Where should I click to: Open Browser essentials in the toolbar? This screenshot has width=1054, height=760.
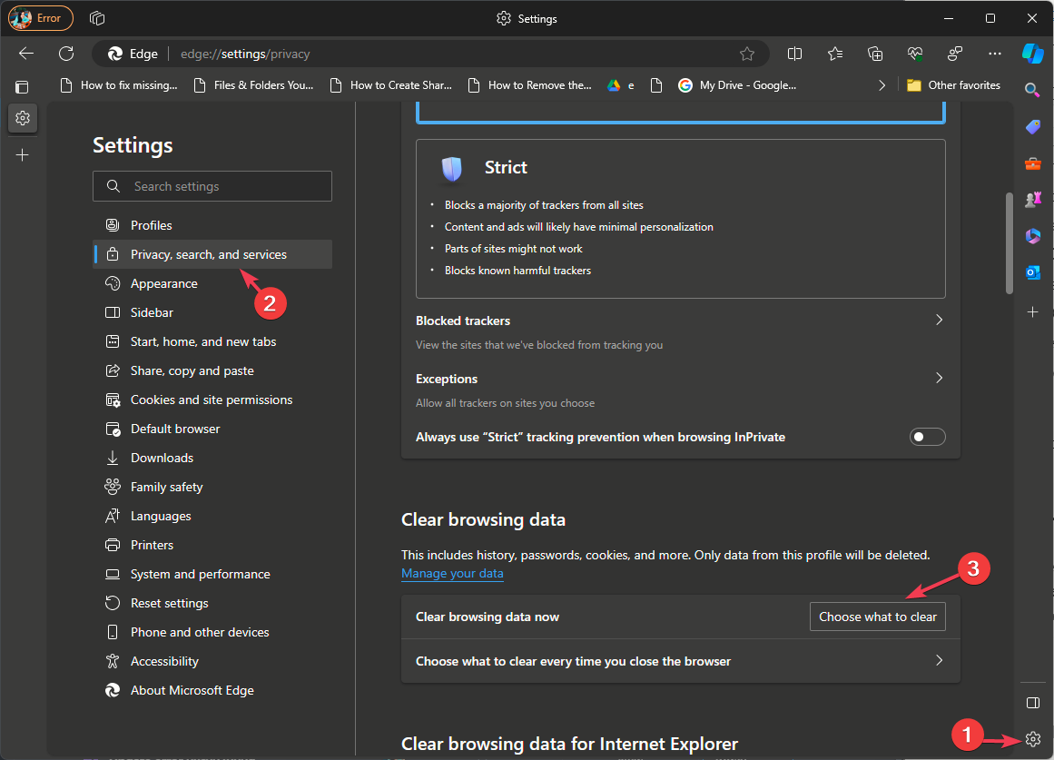tap(914, 54)
